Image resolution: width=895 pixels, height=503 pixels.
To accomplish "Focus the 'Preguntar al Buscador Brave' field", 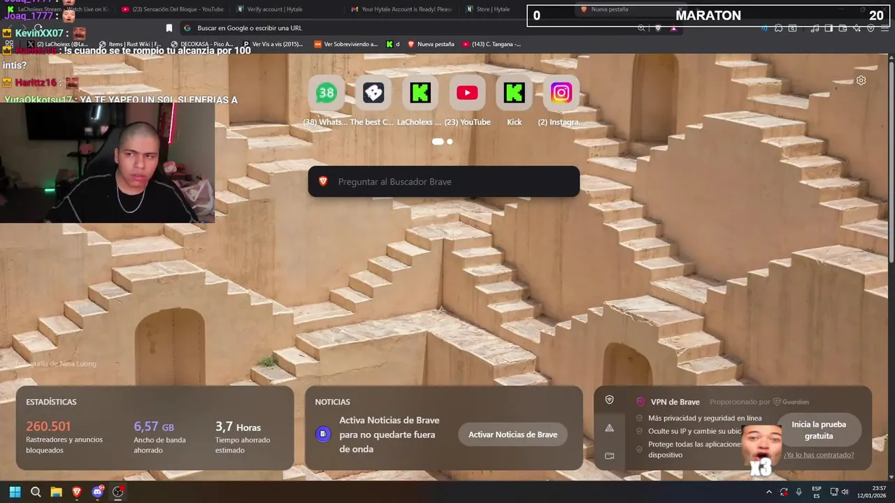I will [443, 181].
